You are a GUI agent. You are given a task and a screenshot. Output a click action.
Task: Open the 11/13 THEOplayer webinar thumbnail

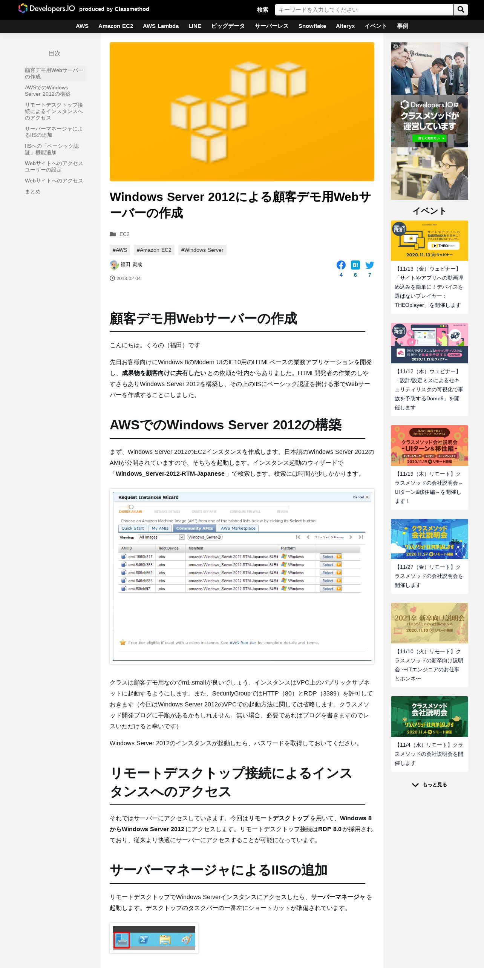click(429, 240)
